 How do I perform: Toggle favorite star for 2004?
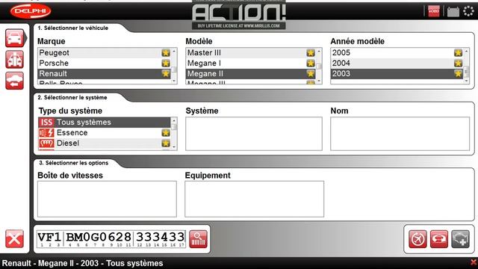click(x=458, y=63)
